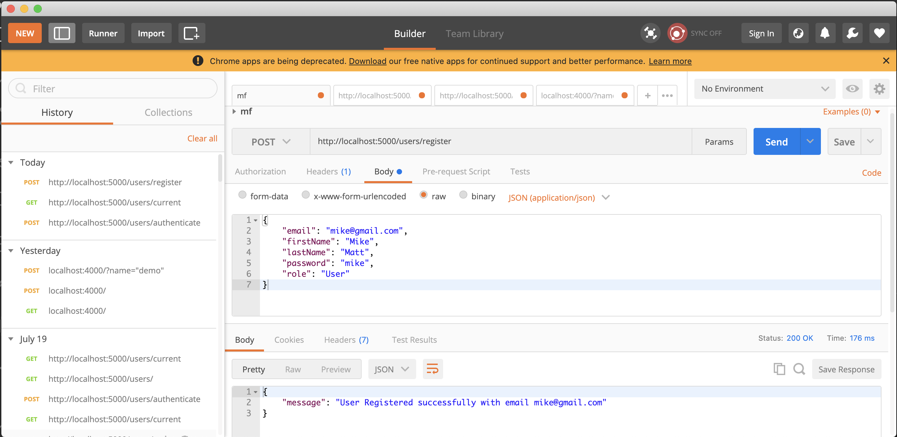The width and height of the screenshot is (897, 437).
Task: Open the Tests request tab
Action: [520, 171]
